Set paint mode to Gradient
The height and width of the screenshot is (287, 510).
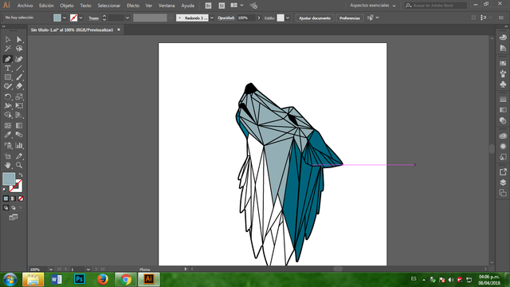14,199
